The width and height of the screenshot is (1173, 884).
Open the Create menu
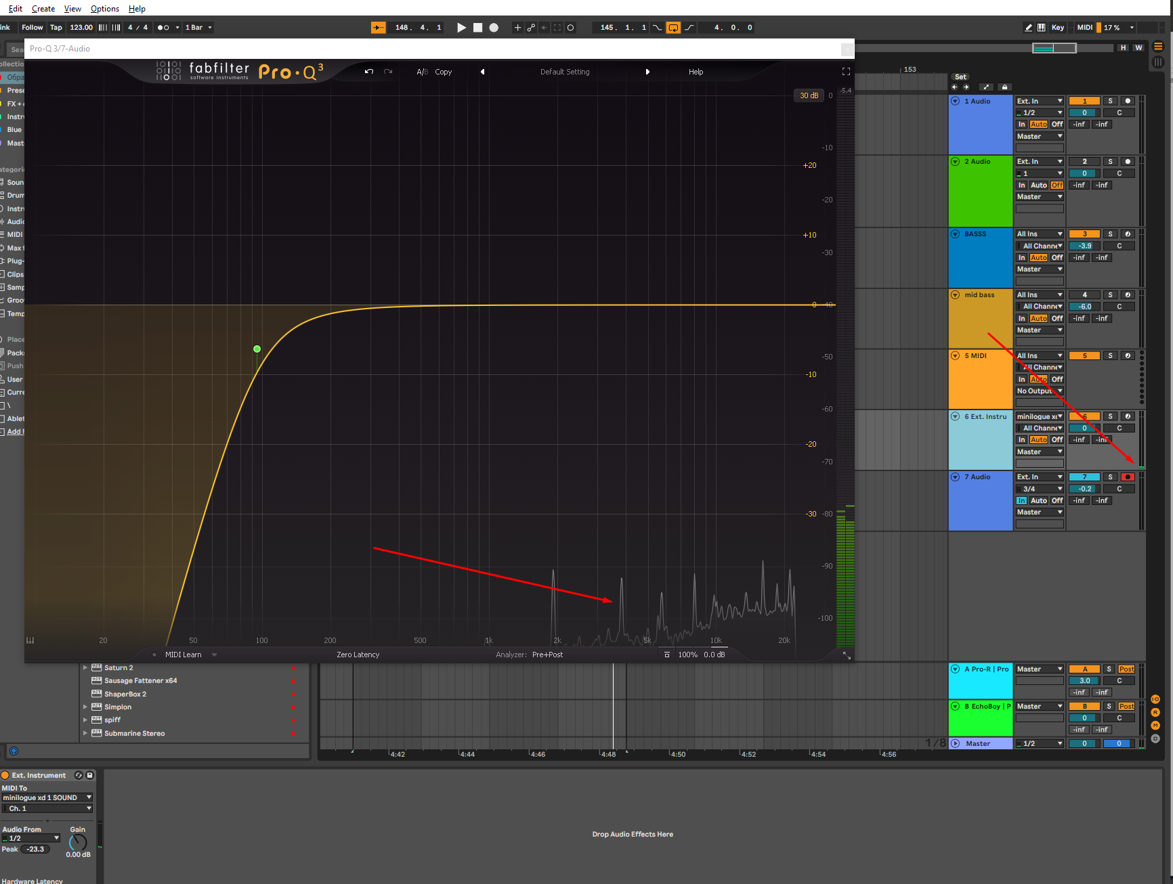pos(43,9)
